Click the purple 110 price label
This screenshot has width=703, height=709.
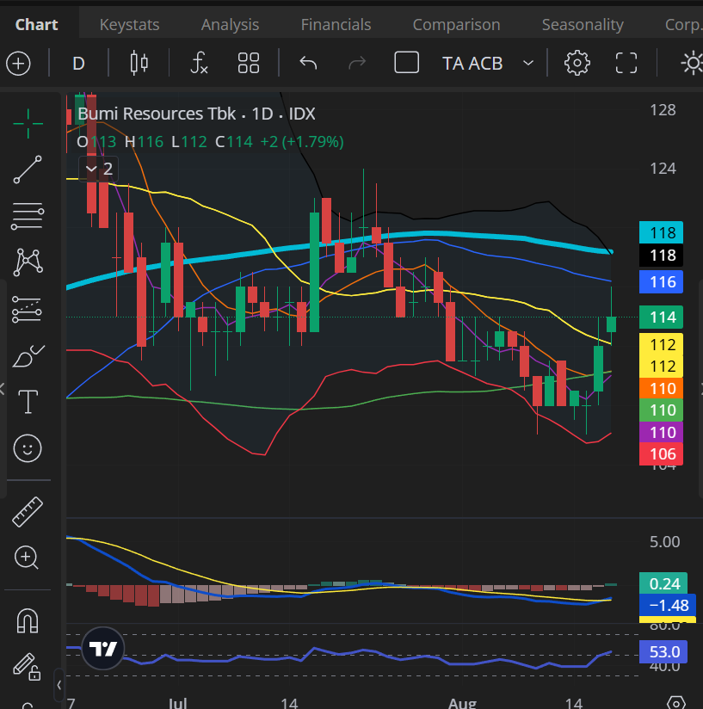661,433
